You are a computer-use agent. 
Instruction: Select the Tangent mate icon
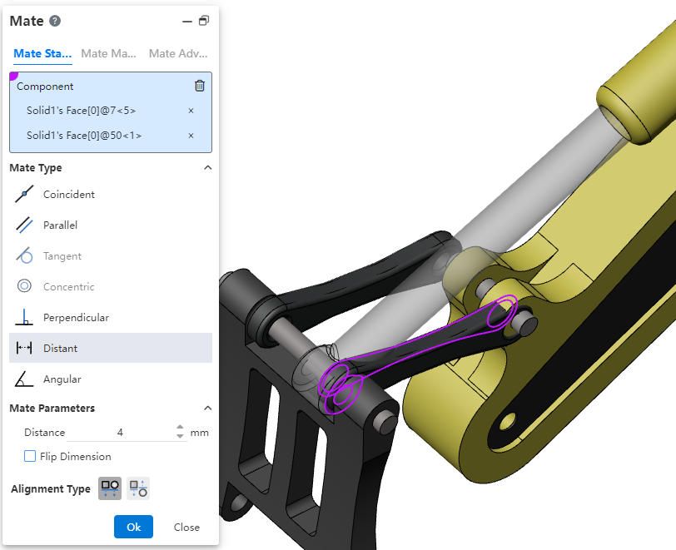24,255
